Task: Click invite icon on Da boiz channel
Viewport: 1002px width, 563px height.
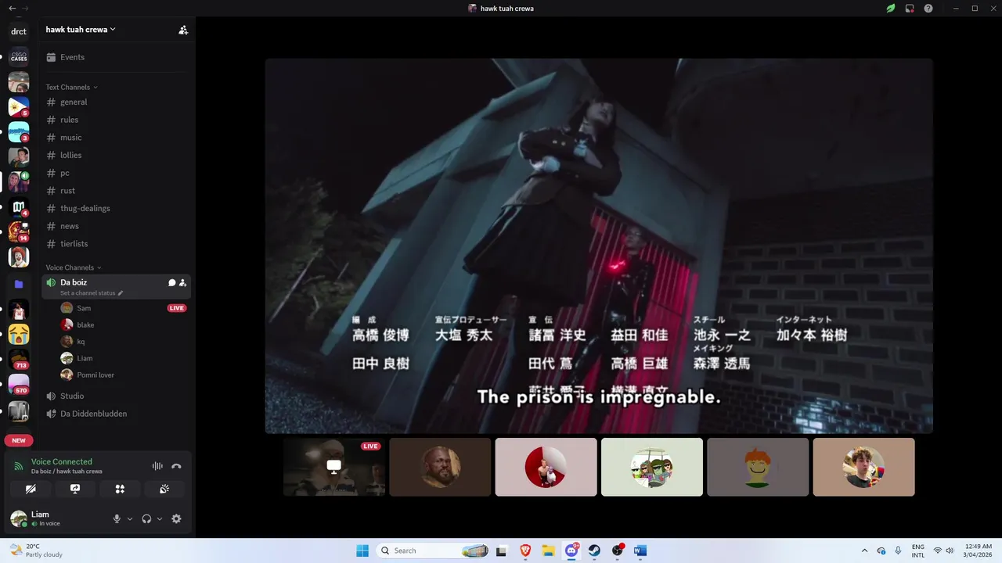Action: [x=182, y=283]
